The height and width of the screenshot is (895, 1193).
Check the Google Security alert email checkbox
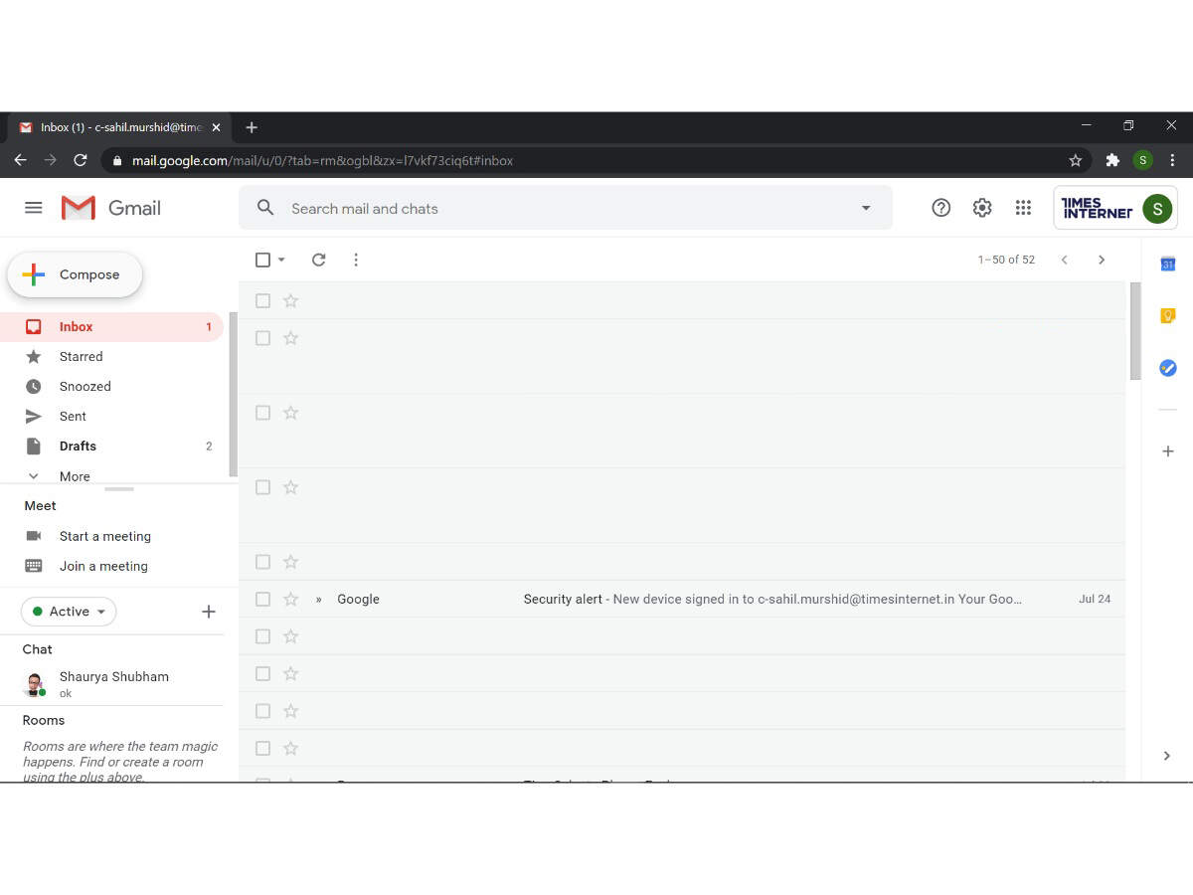[x=262, y=600]
